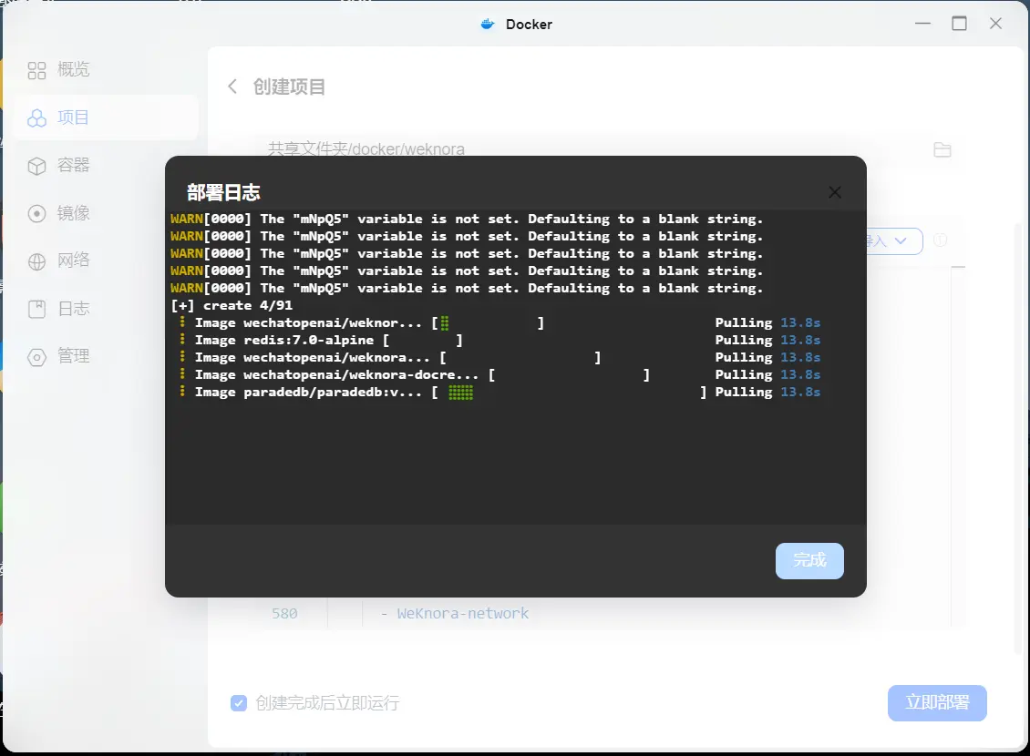This screenshot has width=1030, height=756.
Task: Click the 完成 button
Action: [x=809, y=560]
